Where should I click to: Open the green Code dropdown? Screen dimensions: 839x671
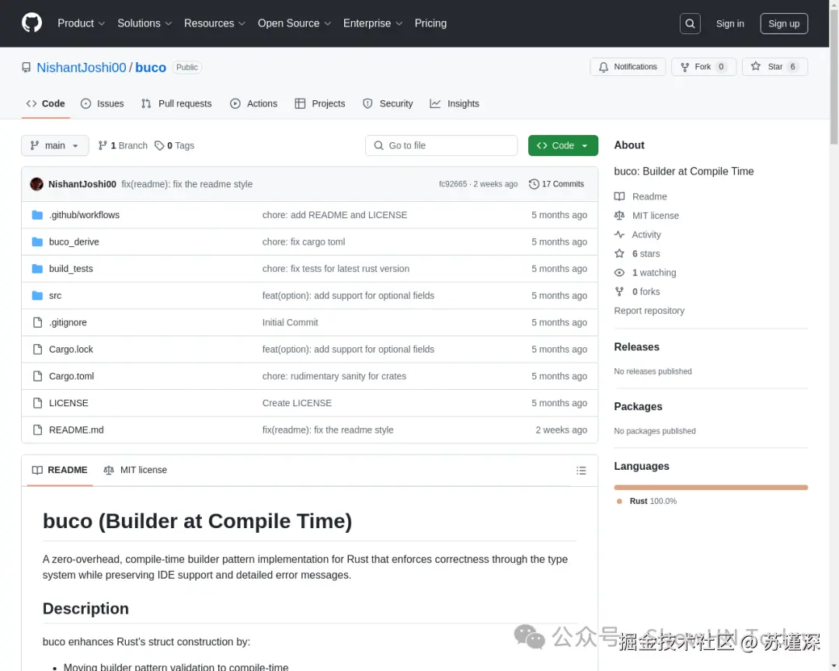click(x=562, y=145)
